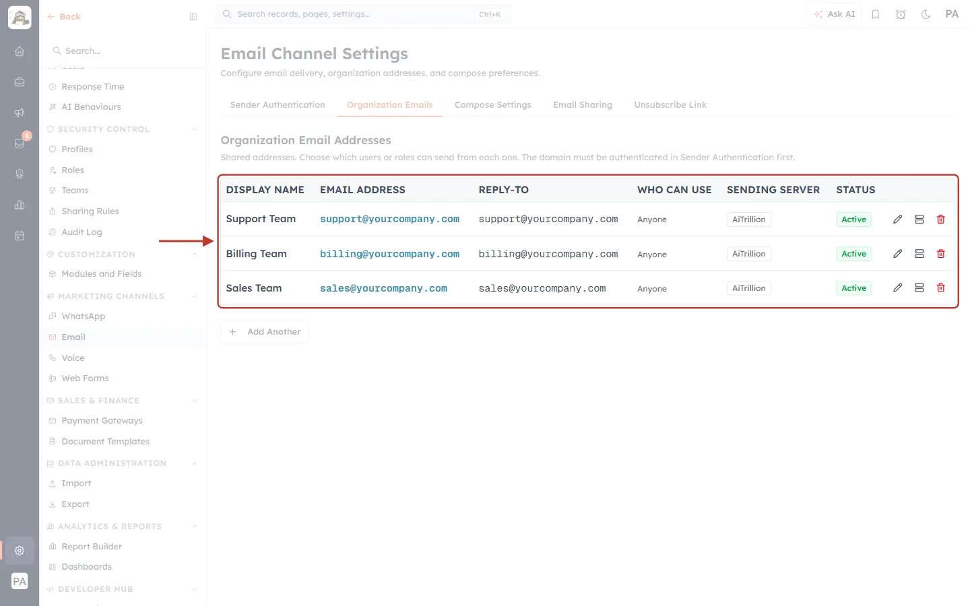Open the bar chart reports icon in rail
This screenshot has width=970, height=606.
pos(20,205)
